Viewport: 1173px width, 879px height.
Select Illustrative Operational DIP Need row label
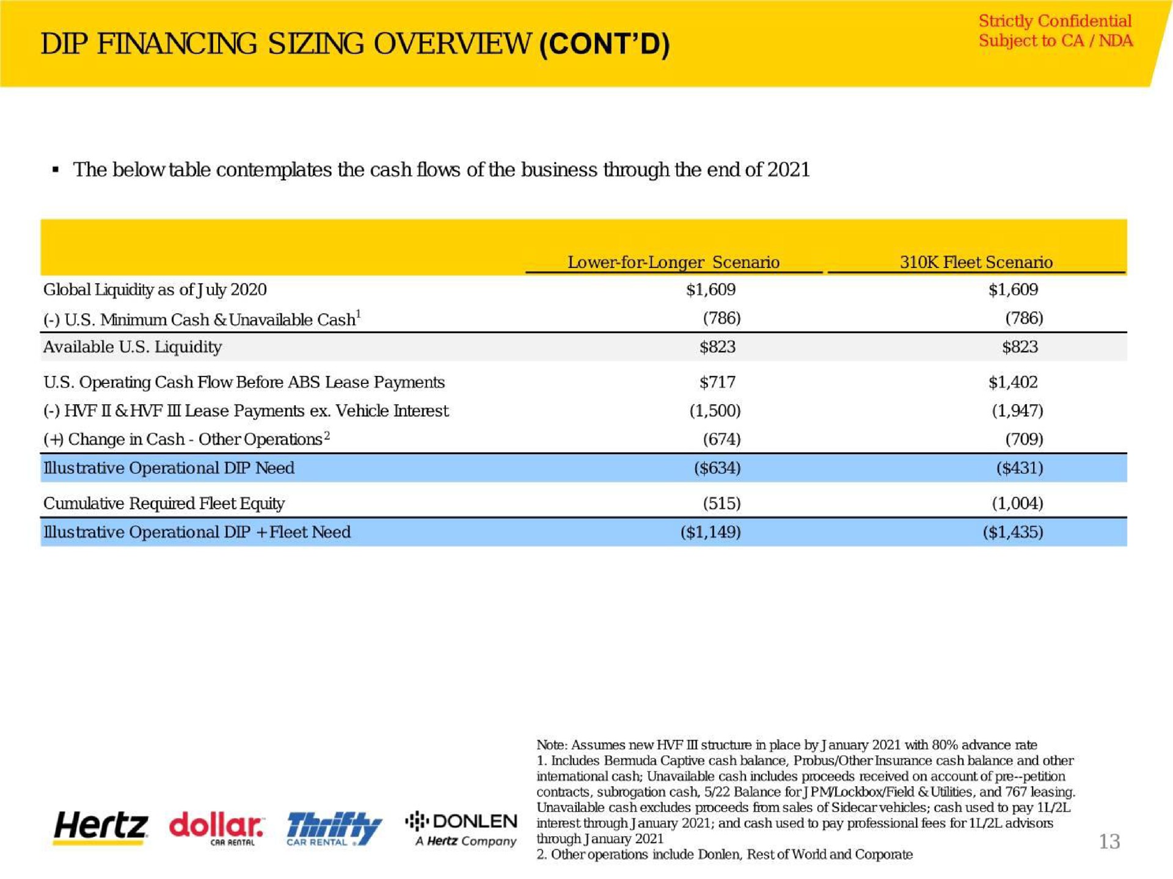coord(169,468)
